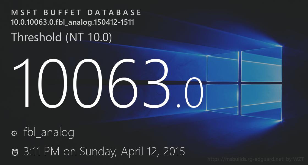The width and height of the screenshot is (308, 165).
Task: Click the alarm clock icon beside the date
Action: tap(15, 152)
